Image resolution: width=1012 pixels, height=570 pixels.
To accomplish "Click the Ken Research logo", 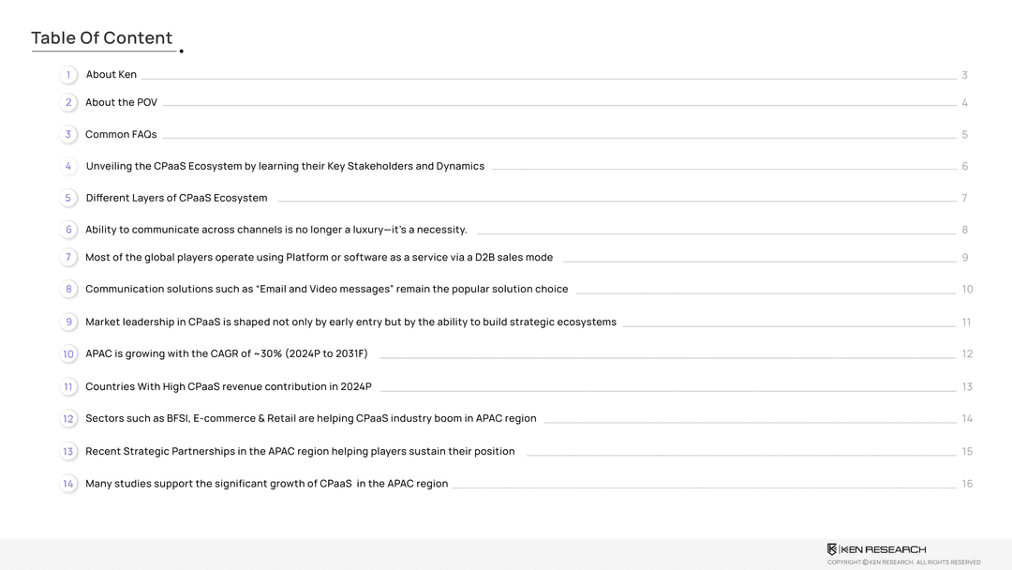I will pos(876,549).
